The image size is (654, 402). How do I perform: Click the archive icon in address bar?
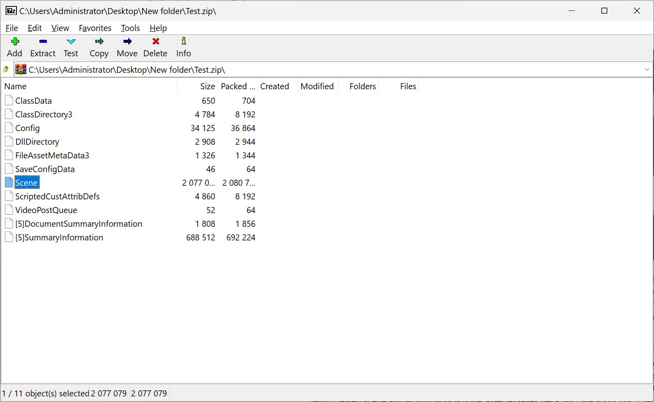pos(21,70)
